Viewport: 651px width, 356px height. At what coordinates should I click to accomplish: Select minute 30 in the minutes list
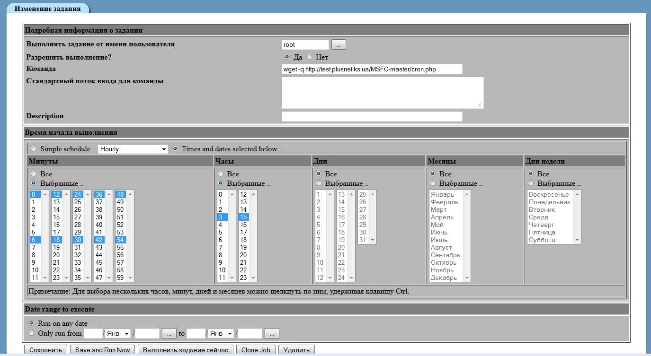(x=78, y=240)
